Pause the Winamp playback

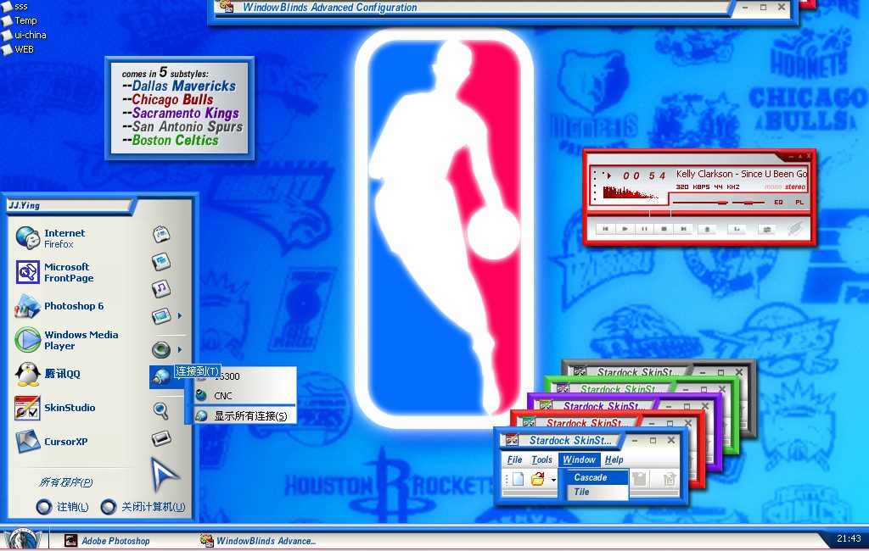(x=644, y=229)
